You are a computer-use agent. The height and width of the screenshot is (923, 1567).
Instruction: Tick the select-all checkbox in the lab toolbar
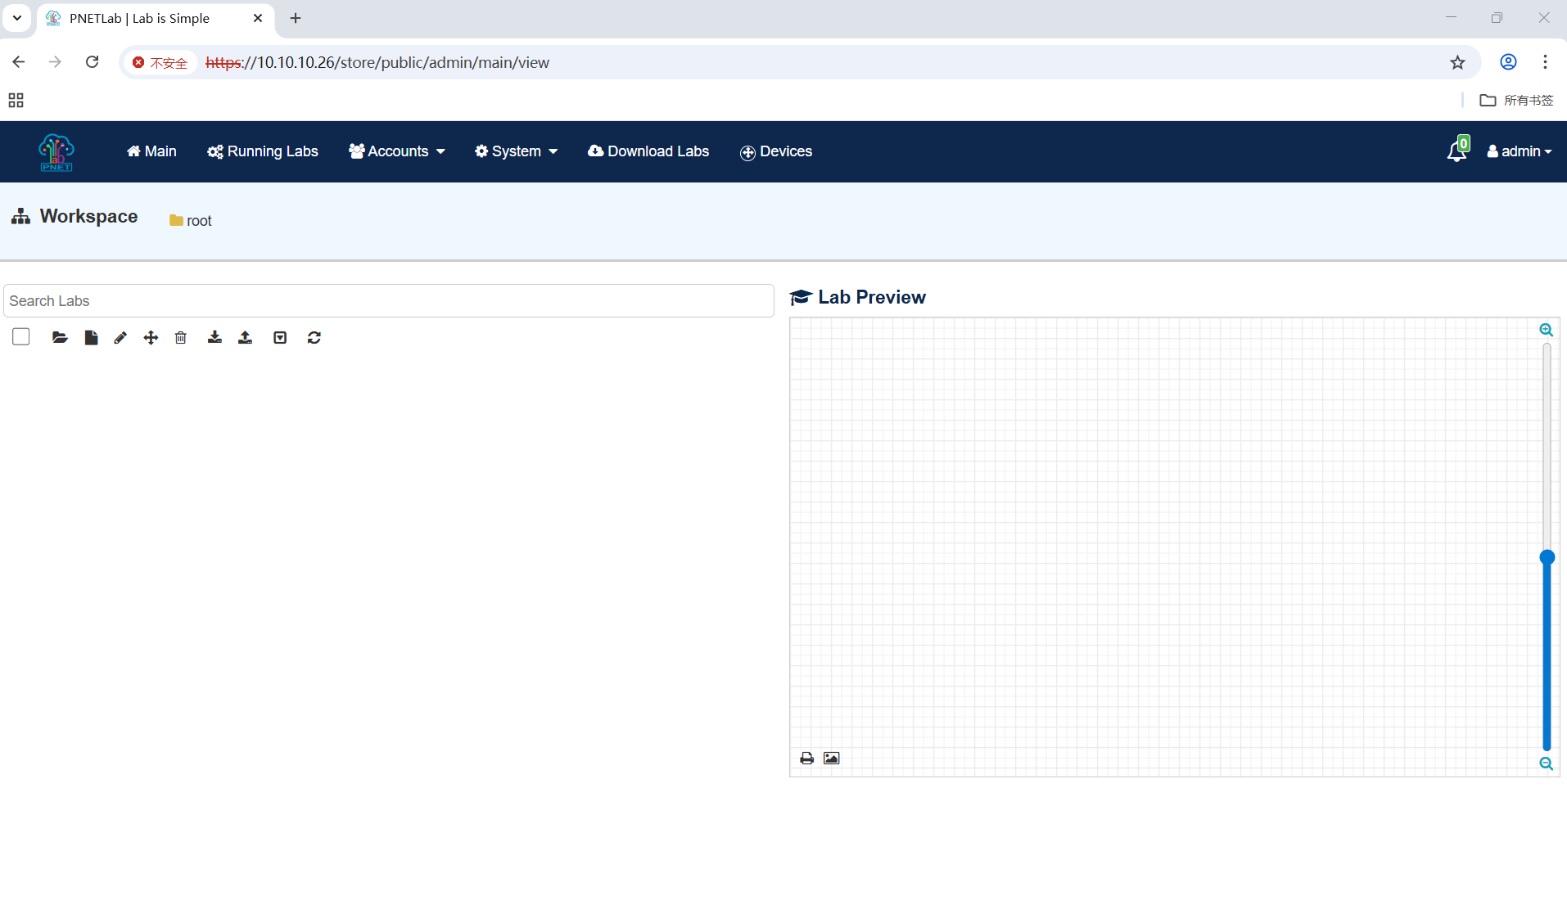pyautogui.click(x=21, y=337)
